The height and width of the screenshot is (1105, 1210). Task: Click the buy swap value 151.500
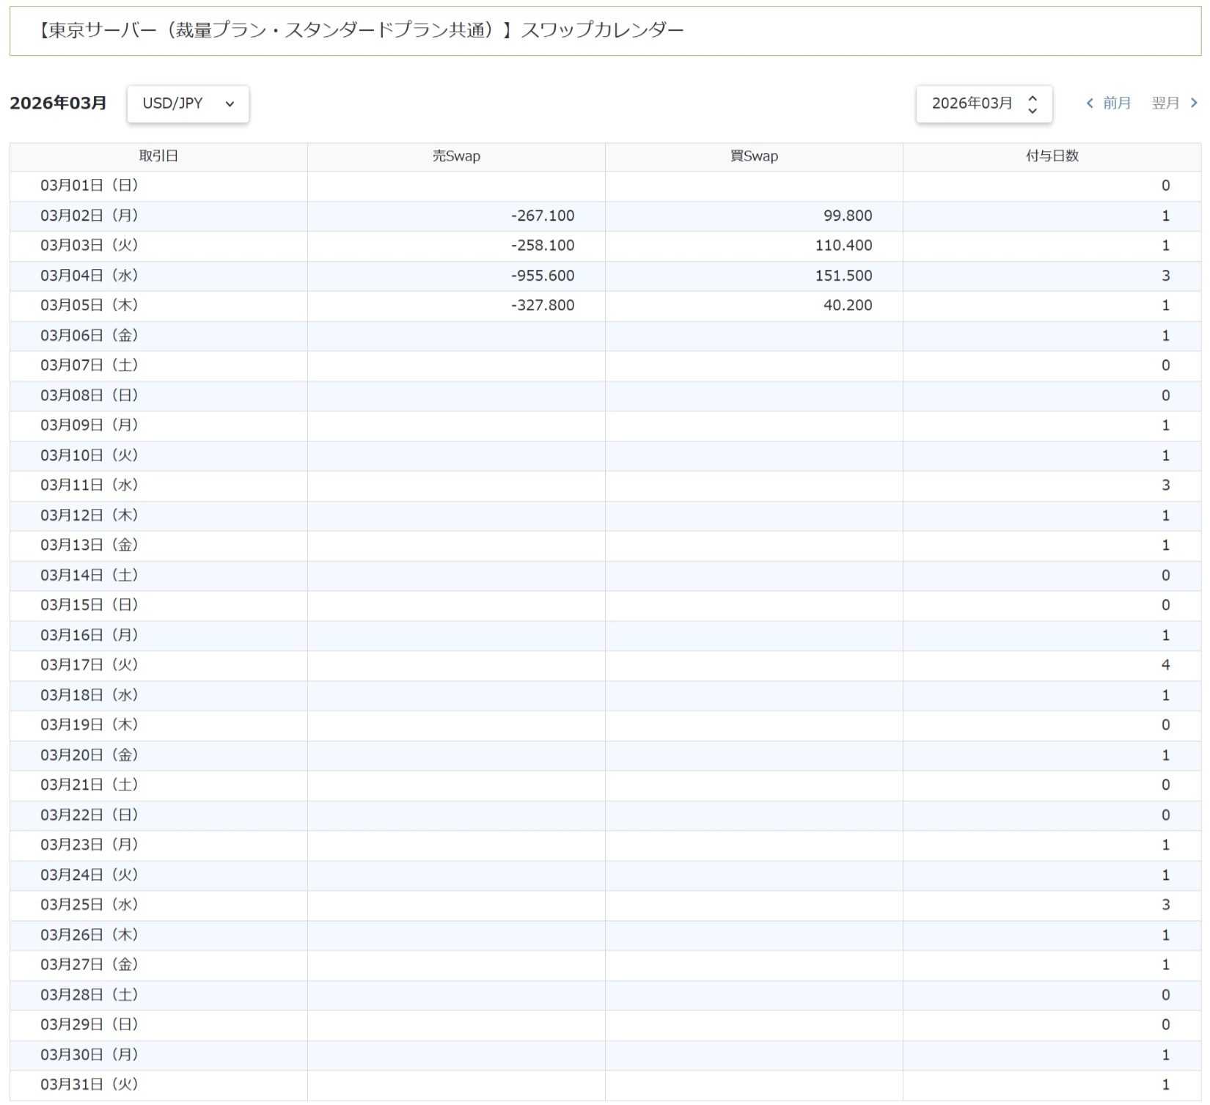(x=844, y=276)
